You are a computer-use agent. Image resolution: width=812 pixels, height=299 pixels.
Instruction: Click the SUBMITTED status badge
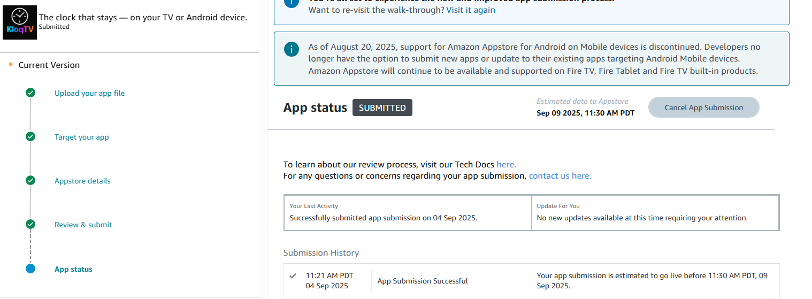382,108
